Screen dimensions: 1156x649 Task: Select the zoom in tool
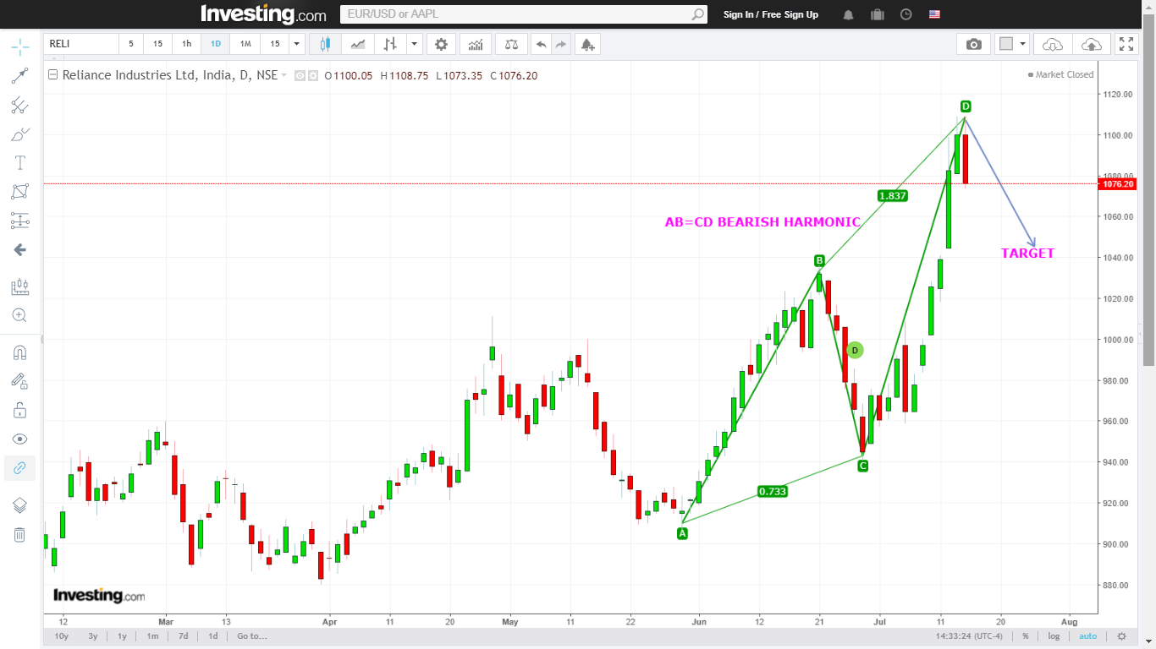[19, 315]
